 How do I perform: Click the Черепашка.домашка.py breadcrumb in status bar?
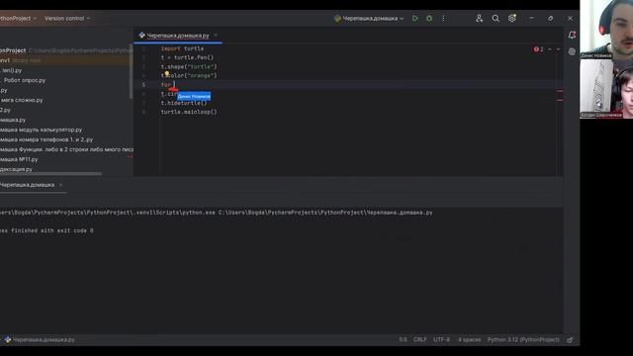(40, 340)
